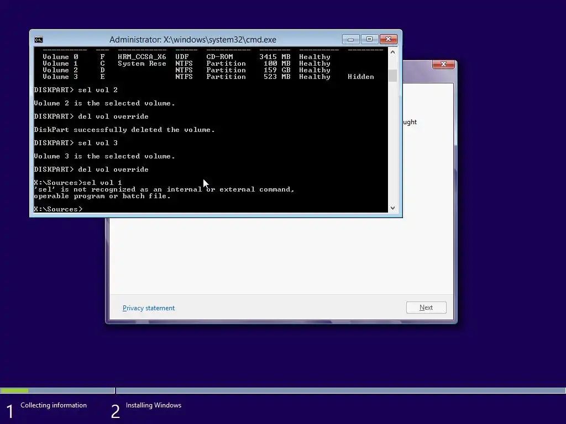
Task: Click the cmd vertical scrollbar thumb
Action: [x=393, y=75]
